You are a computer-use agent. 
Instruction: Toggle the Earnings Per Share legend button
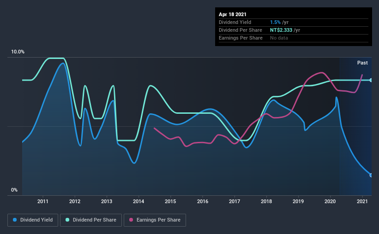tap(155, 220)
